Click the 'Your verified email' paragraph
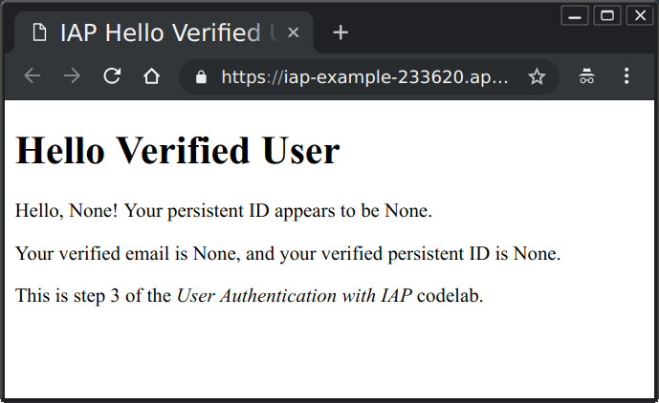Screen dimensions: 659x403 pos(288,254)
